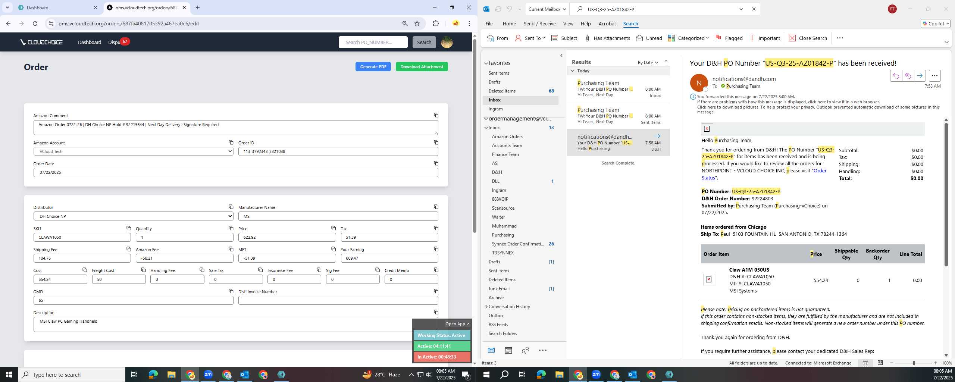The height and width of the screenshot is (382, 955).
Task: Open Categorized filter dropdown
Action: point(688,38)
